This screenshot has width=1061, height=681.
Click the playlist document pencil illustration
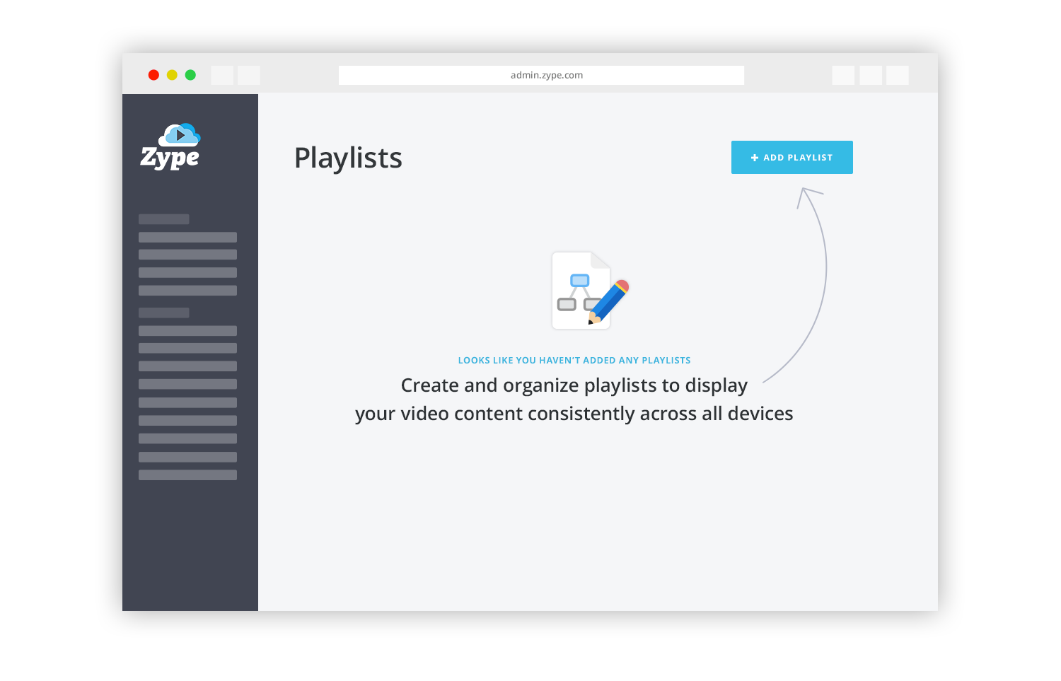click(x=590, y=291)
